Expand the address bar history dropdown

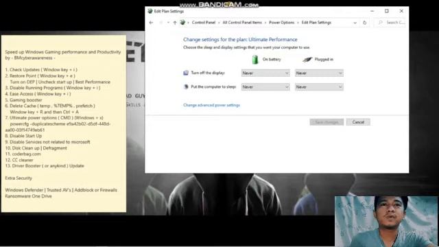(355, 23)
